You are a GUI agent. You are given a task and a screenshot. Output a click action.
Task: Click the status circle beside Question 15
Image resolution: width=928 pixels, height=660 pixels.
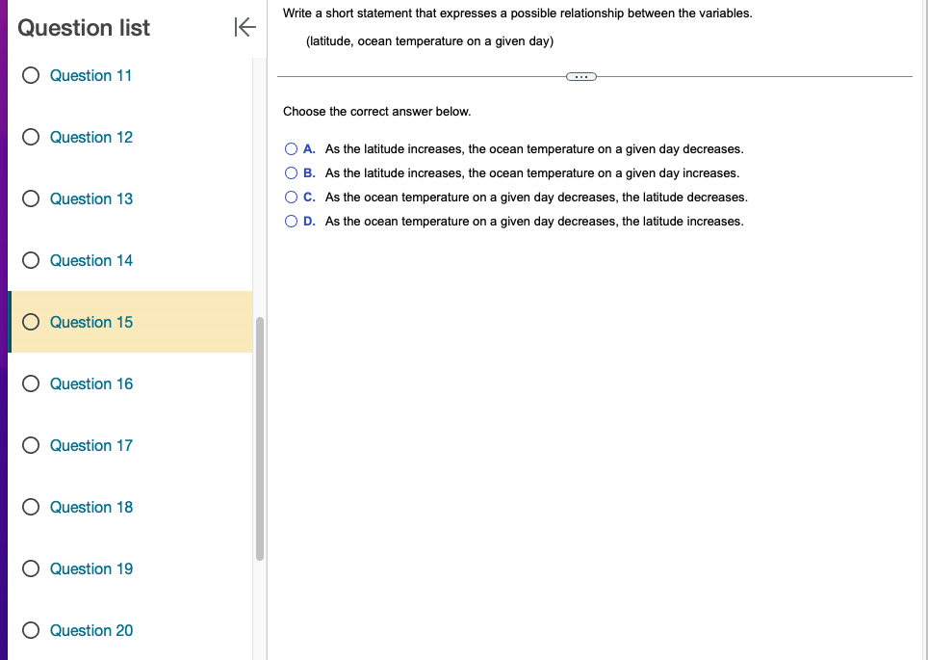click(x=31, y=322)
